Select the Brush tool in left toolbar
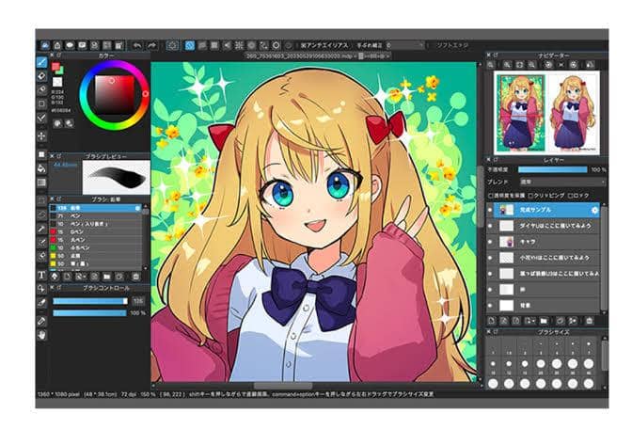 pyautogui.click(x=42, y=62)
